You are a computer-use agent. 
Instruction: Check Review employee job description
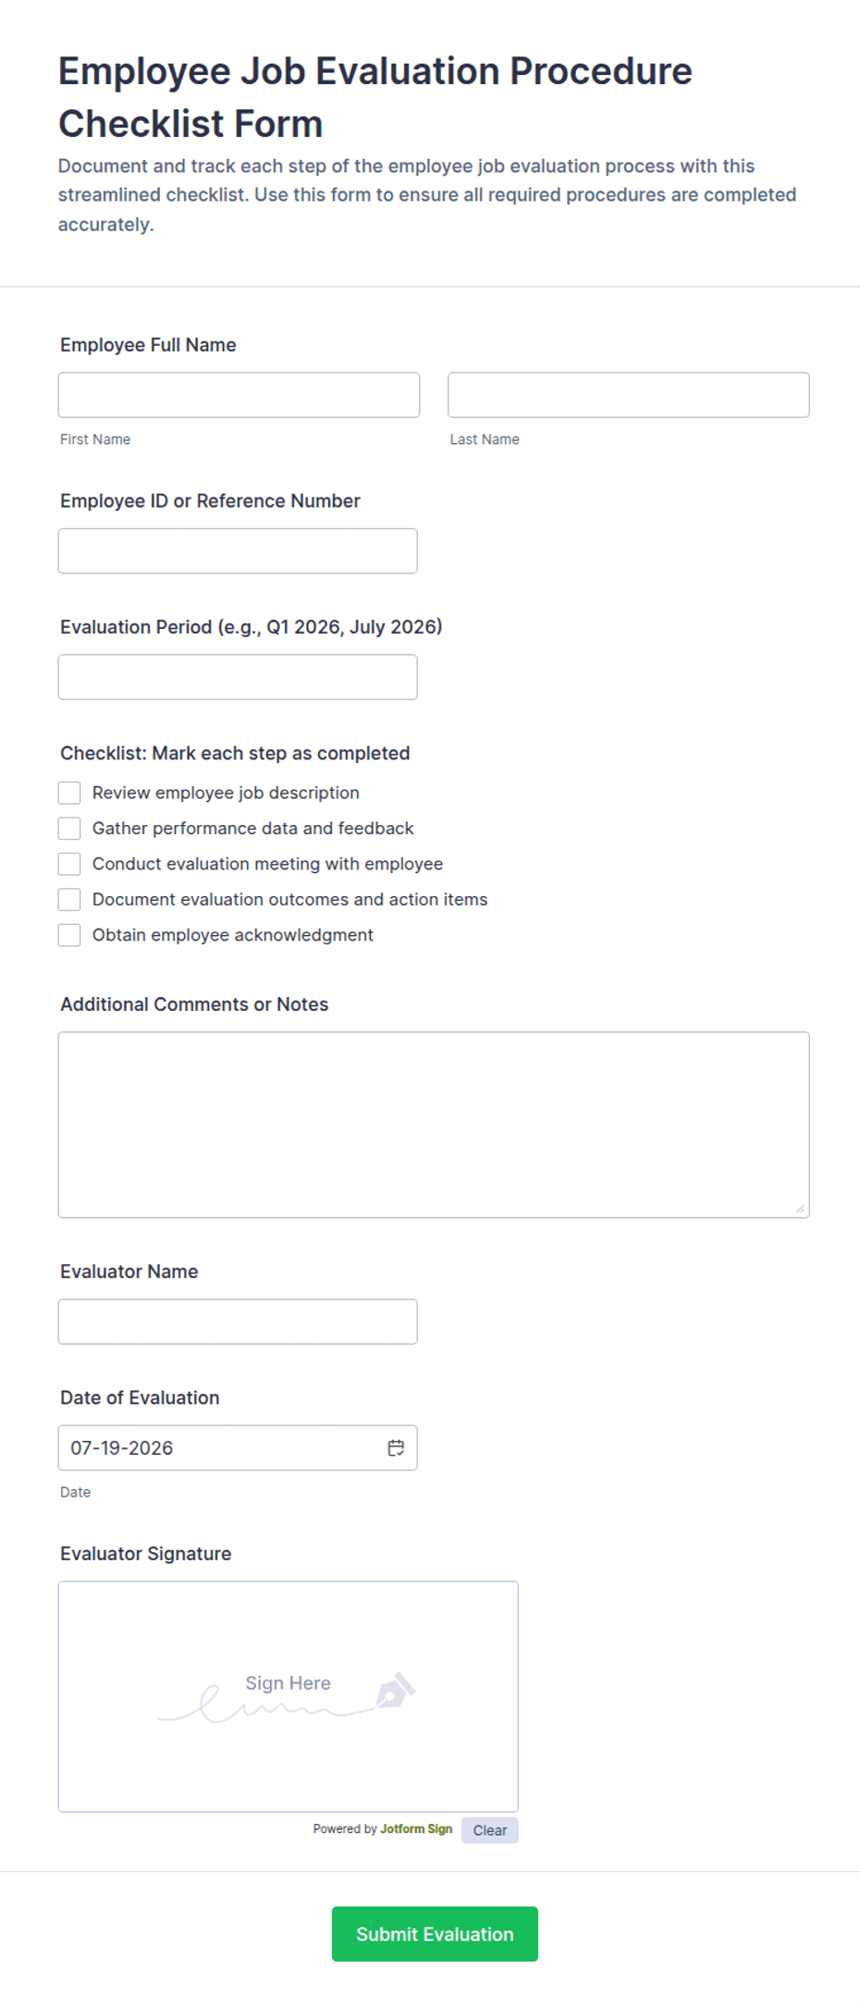point(69,793)
